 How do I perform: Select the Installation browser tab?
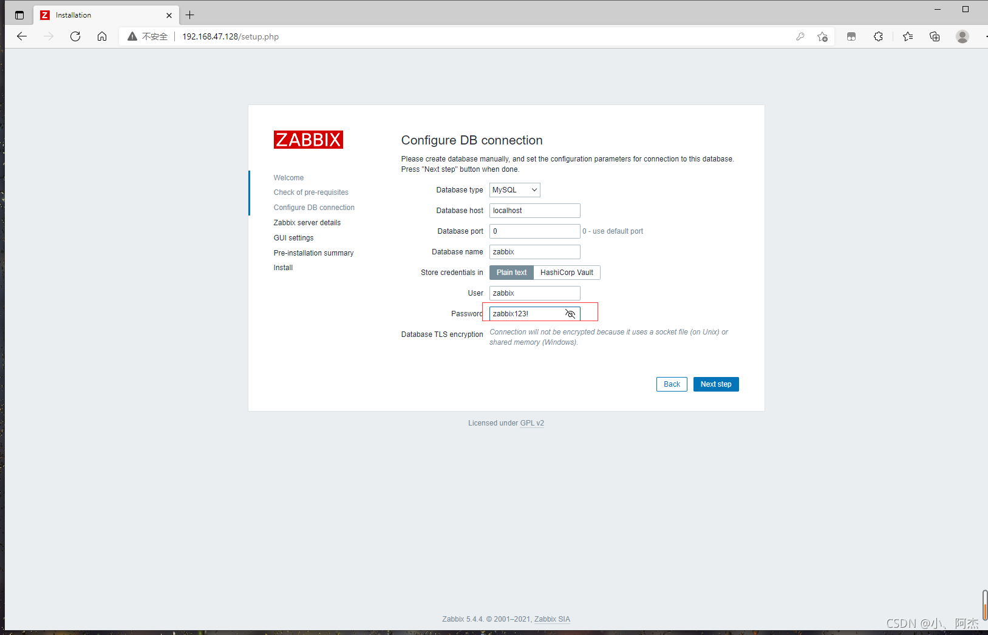tap(106, 15)
